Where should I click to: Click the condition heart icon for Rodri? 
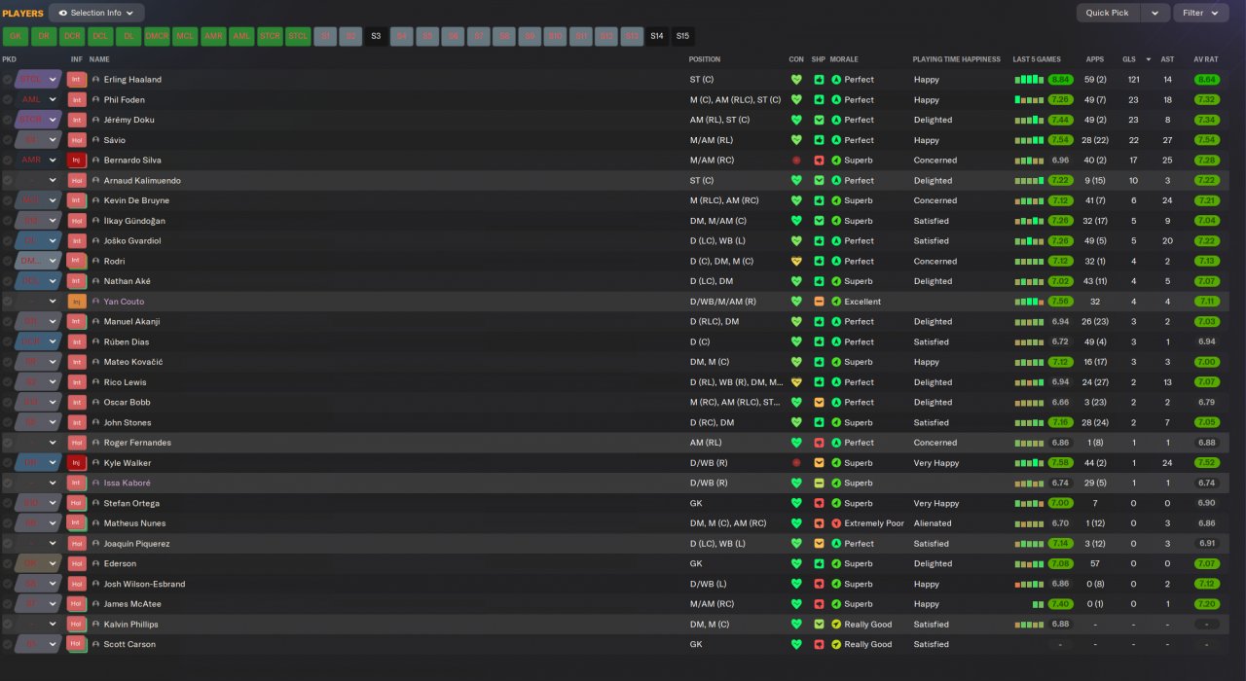[796, 262]
